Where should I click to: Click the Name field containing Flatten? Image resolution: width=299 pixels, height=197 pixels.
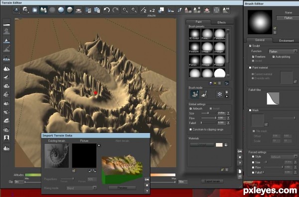(288, 18)
